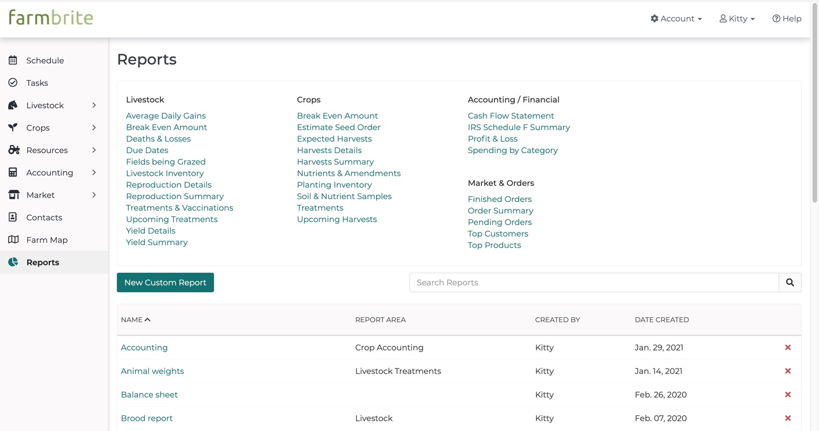Open the Cash Flow Statement report
This screenshot has height=431, width=819.
pyautogui.click(x=511, y=116)
